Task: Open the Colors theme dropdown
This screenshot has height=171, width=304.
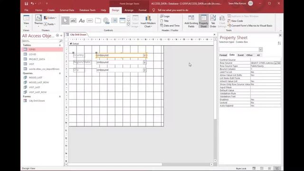Action: click(x=50, y=18)
